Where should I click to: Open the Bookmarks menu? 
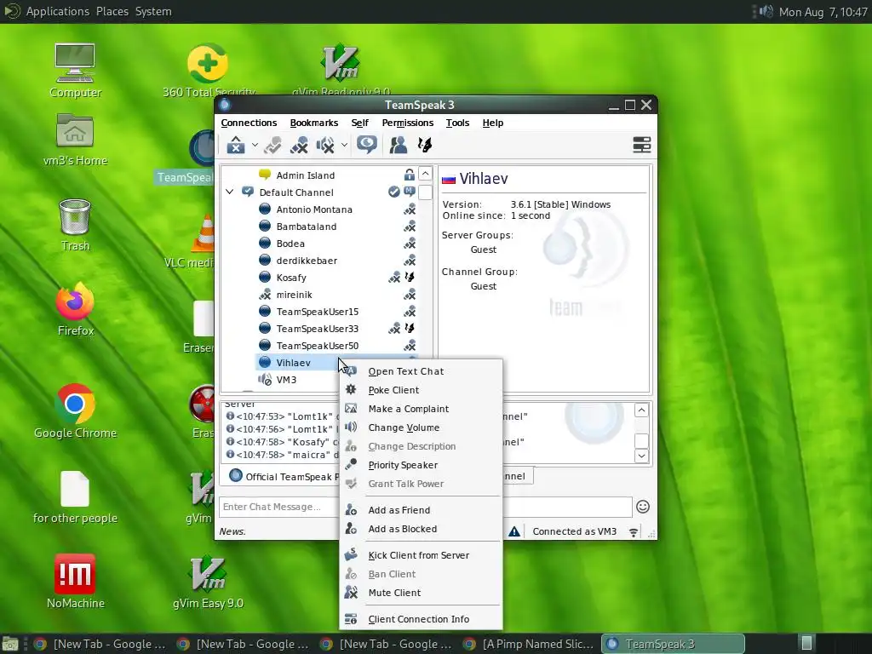tap(313, 123)
